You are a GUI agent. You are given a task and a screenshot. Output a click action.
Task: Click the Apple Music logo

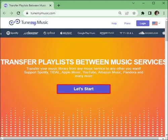(x=66, y=33)
